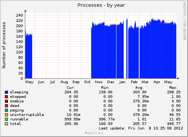Screen dimensions: 188x137
Task: Click sleeping average value 203.90
Action: click(x=140, y=92)
